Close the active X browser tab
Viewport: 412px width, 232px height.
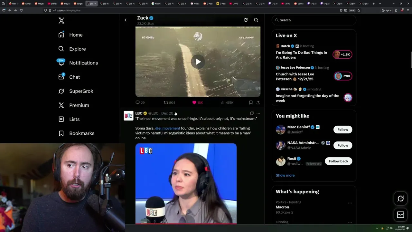95,4
